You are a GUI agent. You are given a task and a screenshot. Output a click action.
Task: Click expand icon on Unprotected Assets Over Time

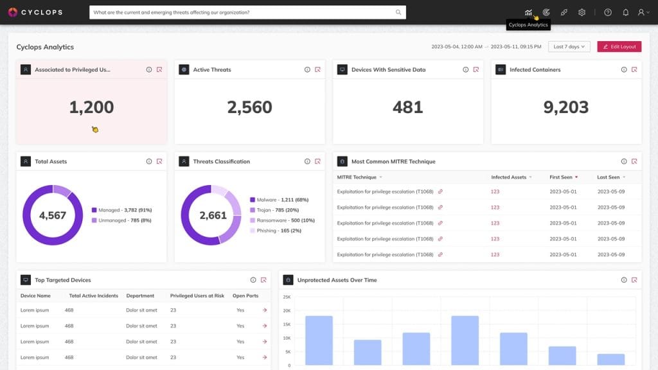(634, 280)
